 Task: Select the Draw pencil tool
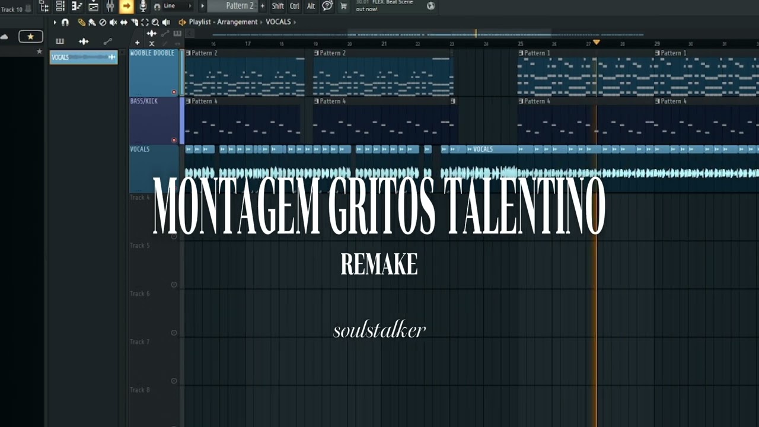click(x=81, y=23)
